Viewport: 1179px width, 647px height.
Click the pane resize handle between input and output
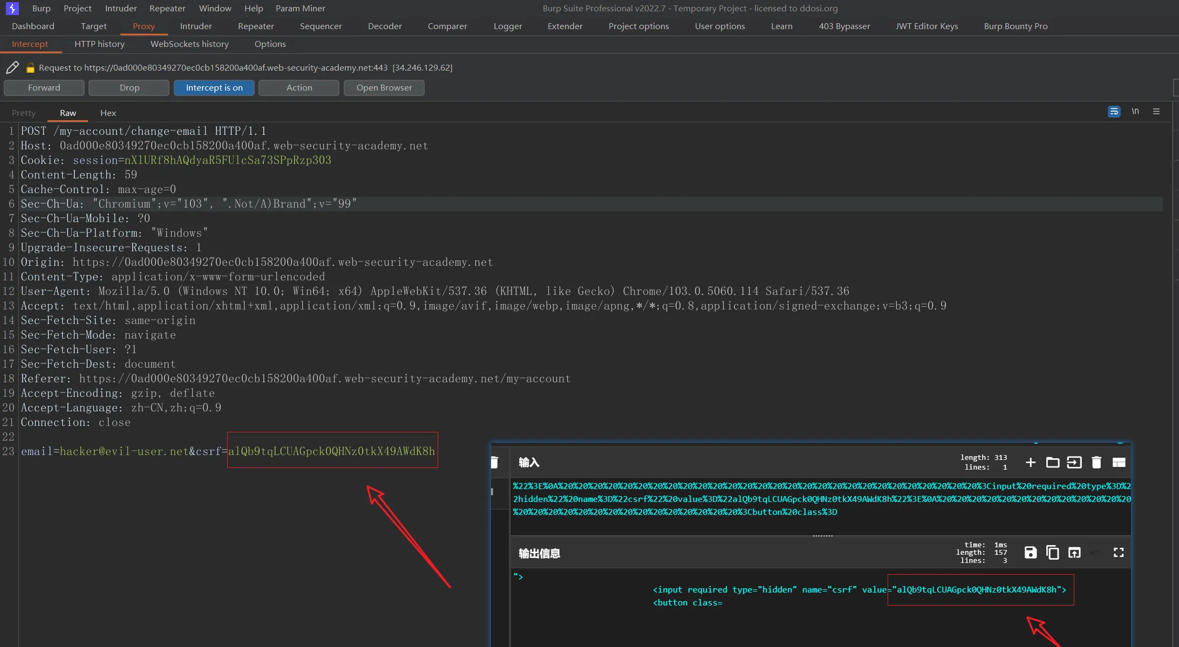coord(822,536)
